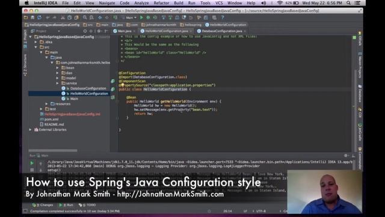Click the UTF-8 encoding in status bar
Screen dimensions: 385x217
coord(260,211)
